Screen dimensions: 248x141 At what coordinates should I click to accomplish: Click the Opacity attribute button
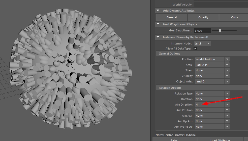point(203,17)
